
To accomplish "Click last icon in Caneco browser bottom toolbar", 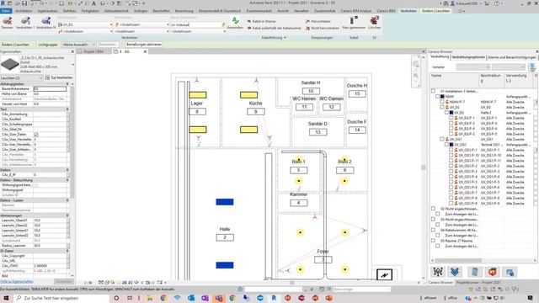I will coord(510,272).
